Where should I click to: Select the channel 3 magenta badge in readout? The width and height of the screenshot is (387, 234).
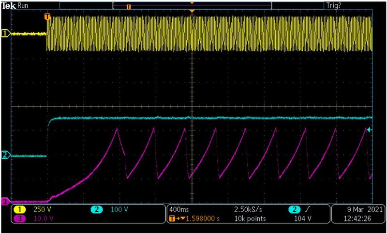point(19,218)
